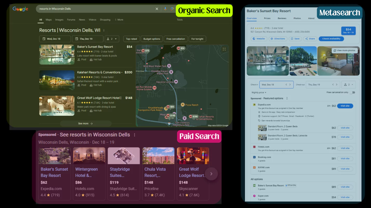Image resolution: width=371 pixels, height=208 pixels.
Task: Open Kalahari Resorts & Conventions listing
Action: point(86,80)
